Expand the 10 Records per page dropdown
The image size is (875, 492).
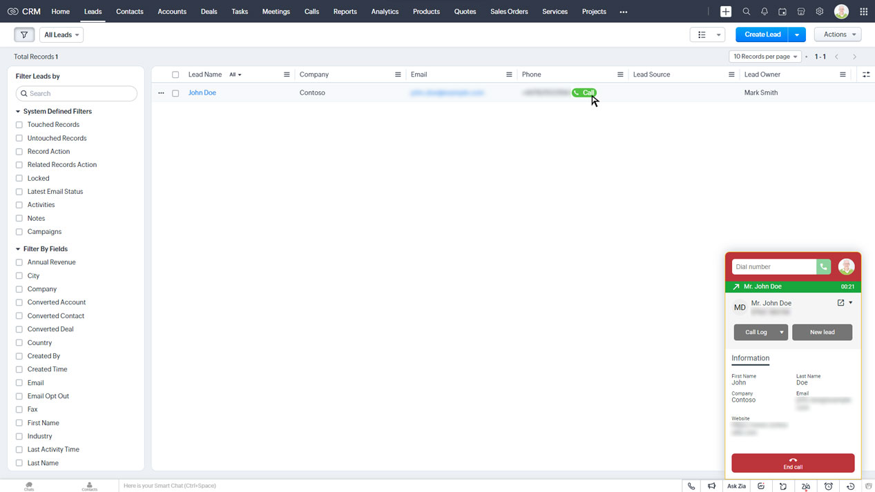coord(765,57)
